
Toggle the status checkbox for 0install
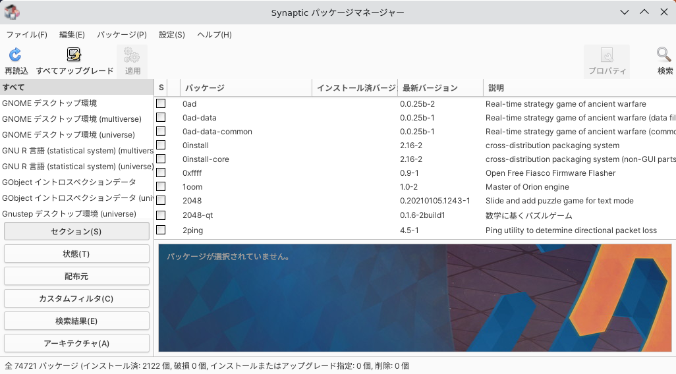coord(161,145)
